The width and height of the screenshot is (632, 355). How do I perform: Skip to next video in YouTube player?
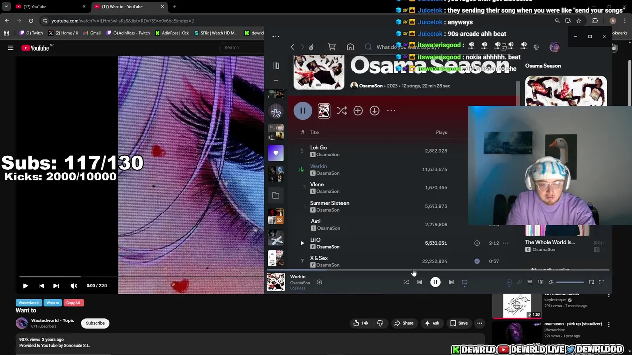(56, 286)
